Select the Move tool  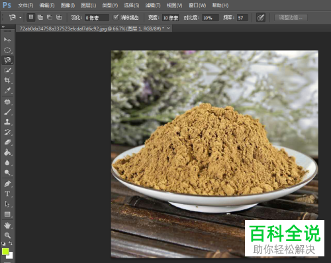click(7, 40)
